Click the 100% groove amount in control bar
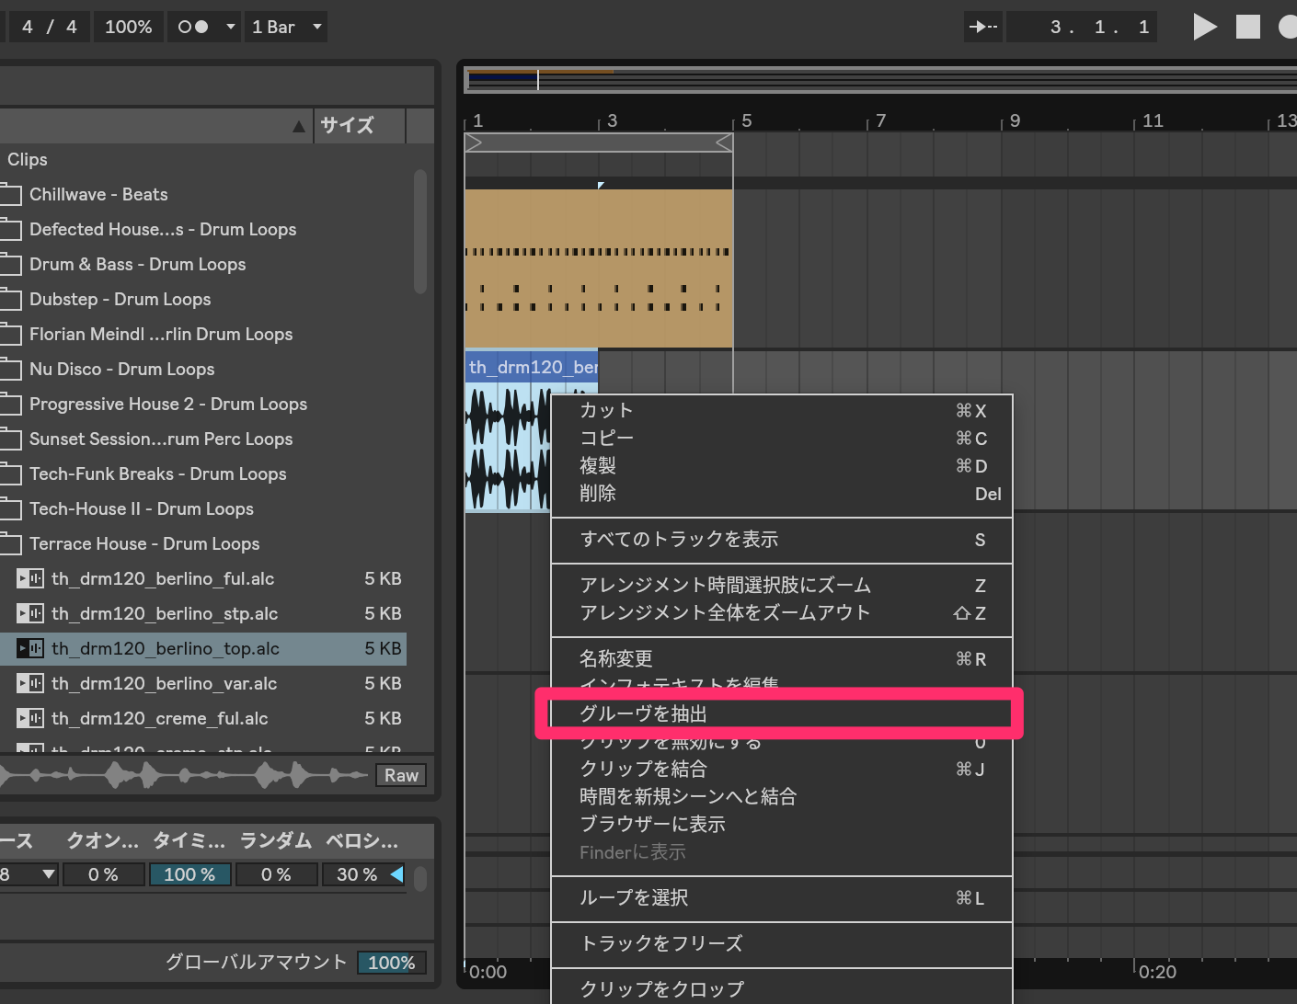 [x=129, y=27]
